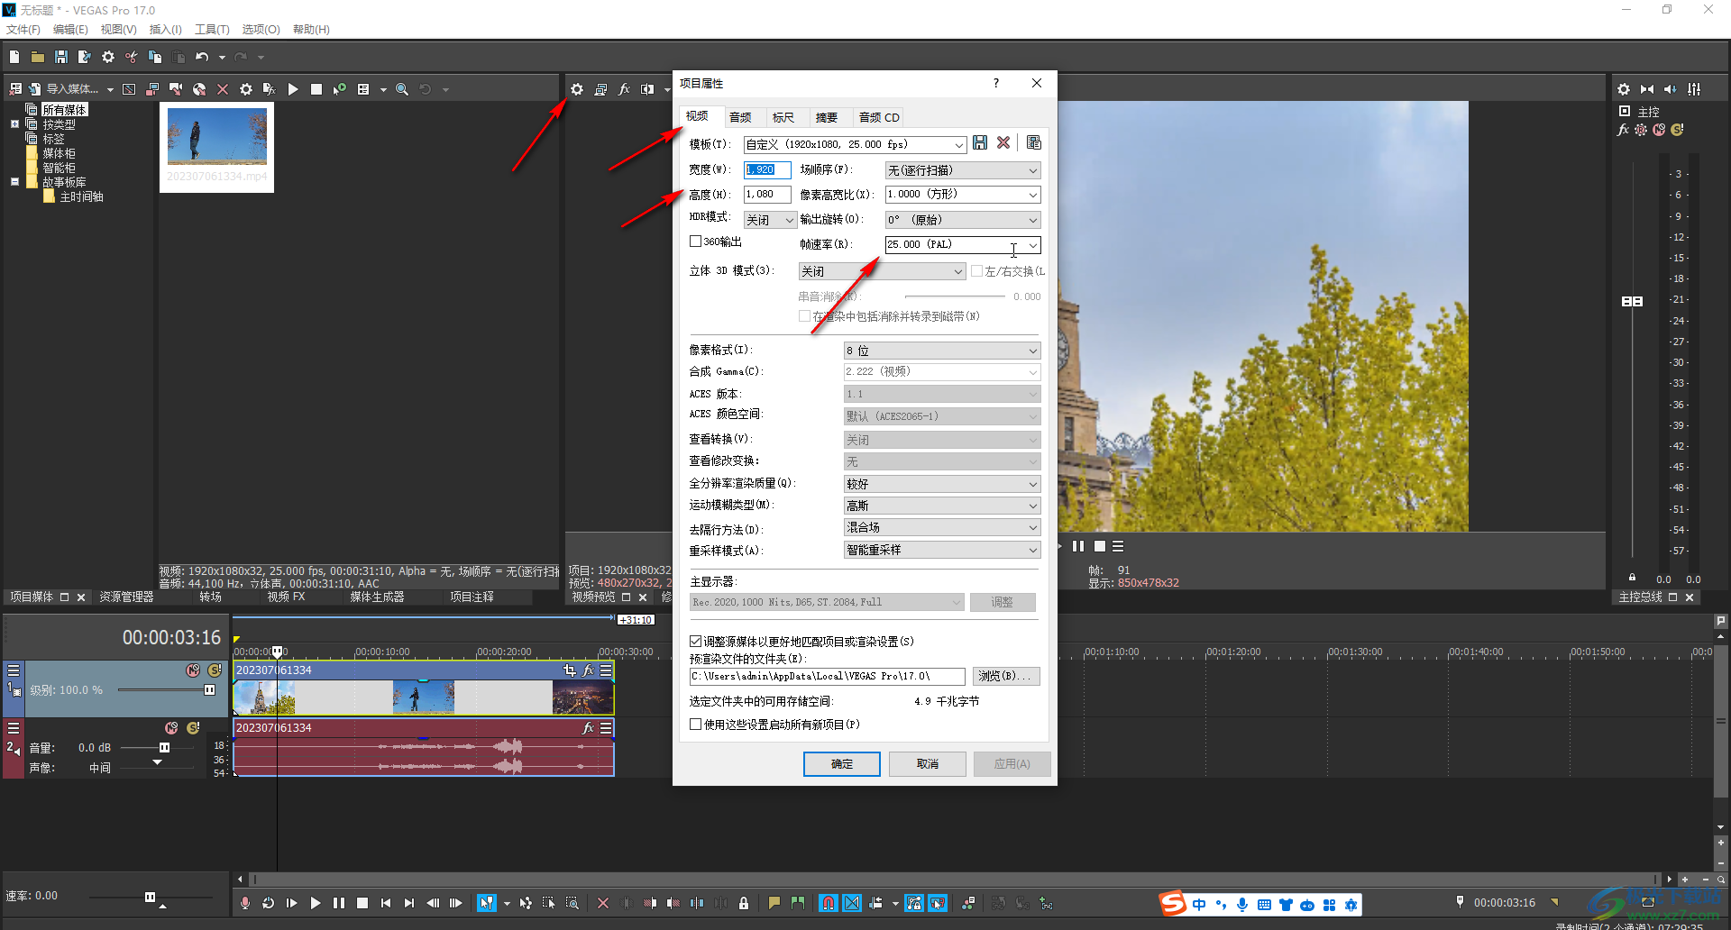This screenshot has height=930, width=1731.
Task: Play the timeline with the transport play button
Action: [x=316, y=903]
